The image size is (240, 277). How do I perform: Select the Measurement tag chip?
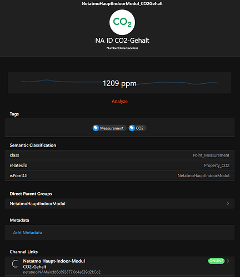point(109,128)
